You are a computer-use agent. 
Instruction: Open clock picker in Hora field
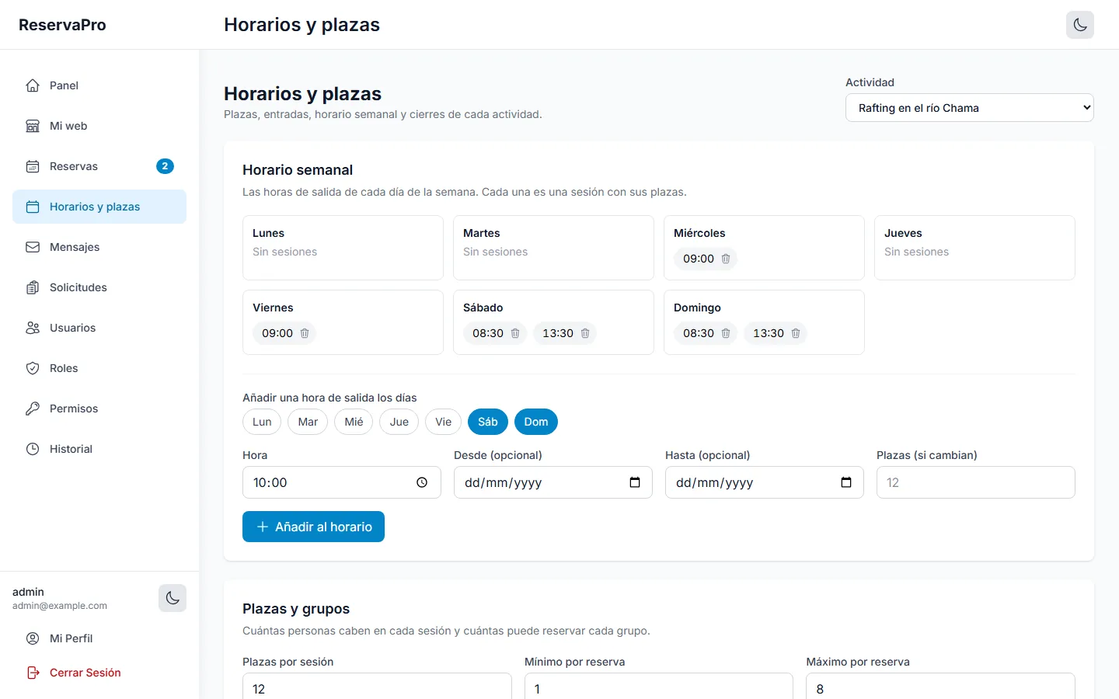click(x=422, y=482)
